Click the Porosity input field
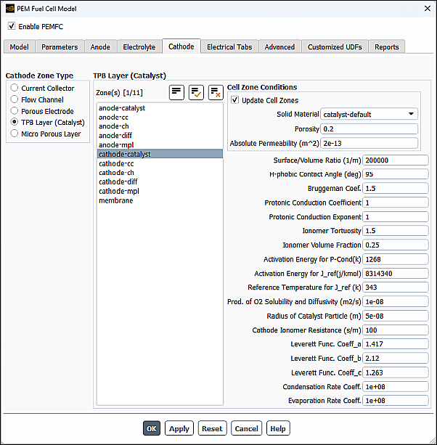 click(x=369, y=128)
